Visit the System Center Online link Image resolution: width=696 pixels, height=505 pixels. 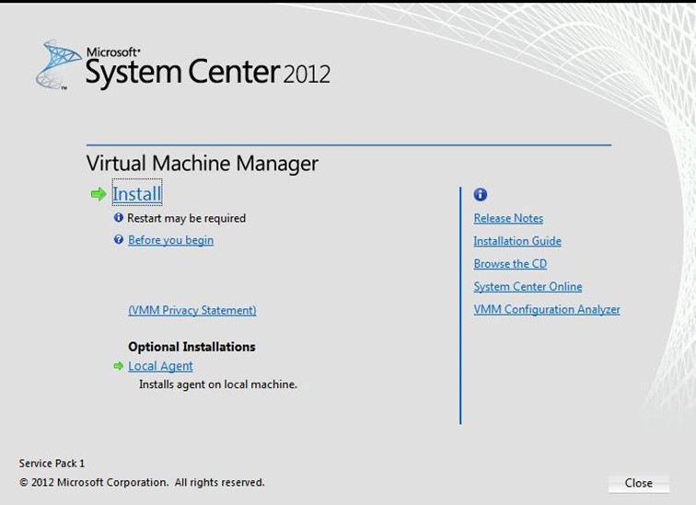(528, 286)
